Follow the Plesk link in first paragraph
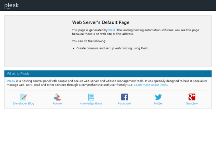 pyautogui.click(x=112, y=30)
